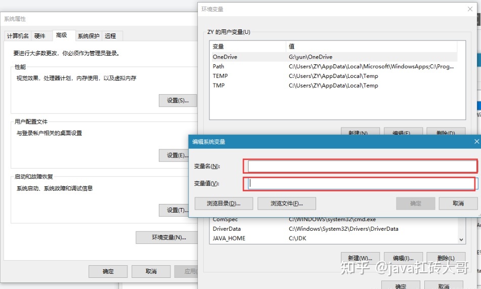Screen dimensions: 481x289
Task: Select the OneDrive user variable row
Action: pyautogui.click(x=334, y=57)
